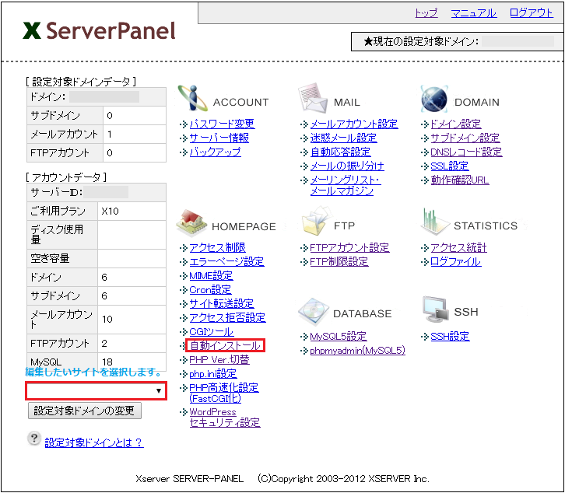The width and height of the screenshot is (565, 493).
Task: Click 設定対象ドメインとは？ help link
Action: 94,442
